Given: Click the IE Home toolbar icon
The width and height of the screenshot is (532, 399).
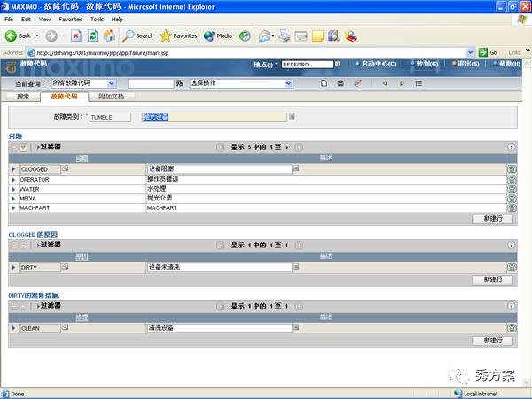Looking at the screenshot, I should point(108,36).
